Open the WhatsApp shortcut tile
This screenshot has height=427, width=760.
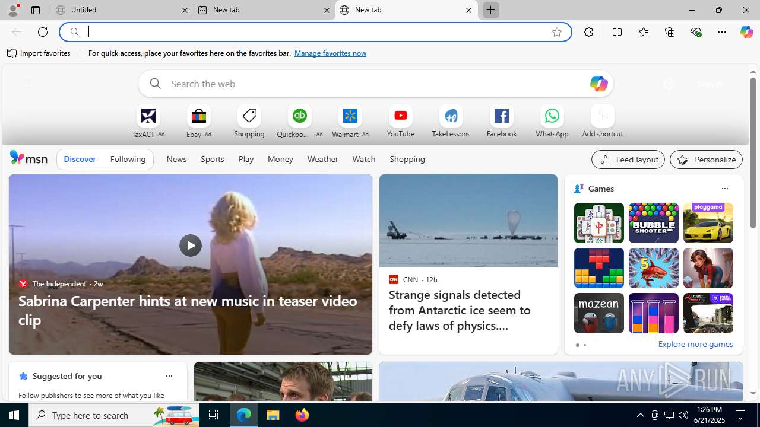[x=552, y=122]
